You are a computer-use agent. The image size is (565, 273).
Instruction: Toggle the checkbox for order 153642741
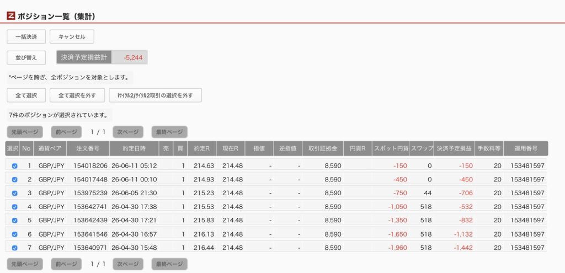click(14, 207)
